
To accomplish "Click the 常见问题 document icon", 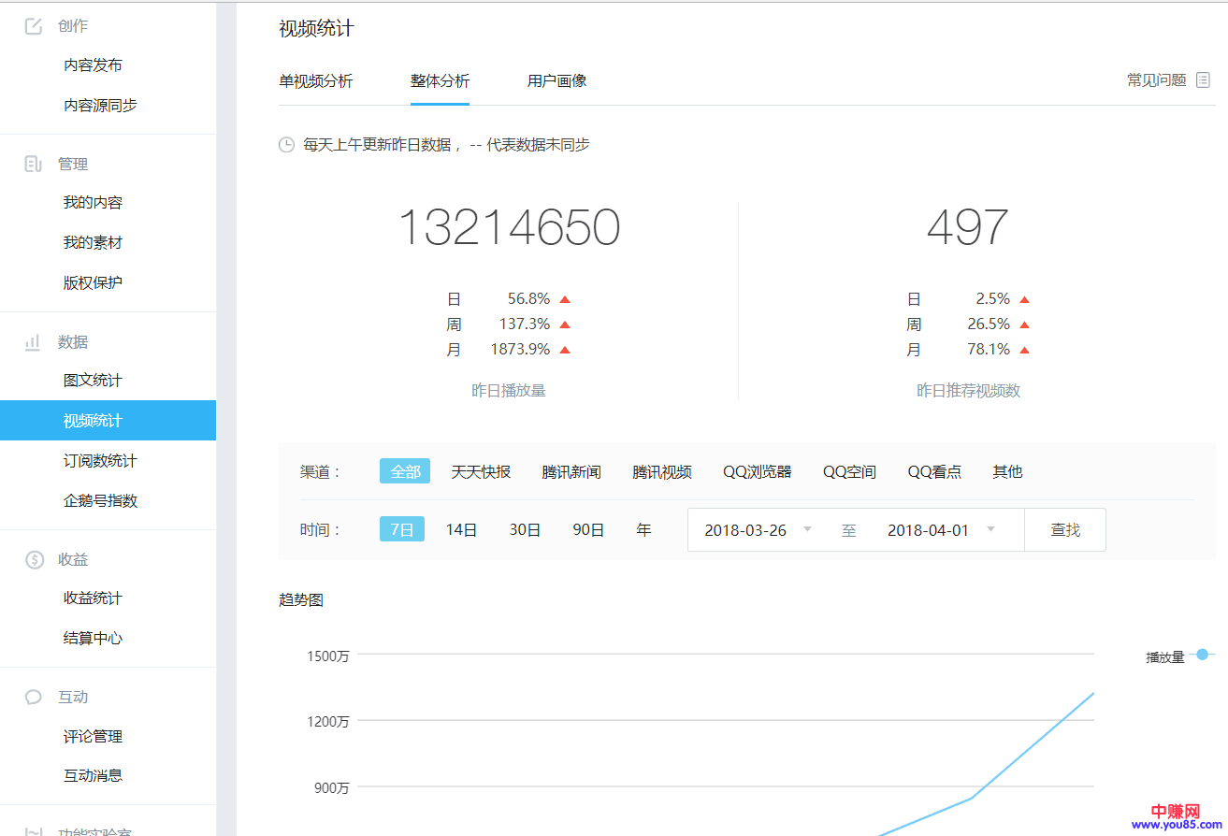I will point(1204,80).
